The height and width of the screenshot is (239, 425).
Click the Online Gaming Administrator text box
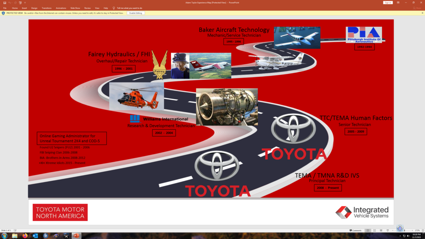(72, 138)
